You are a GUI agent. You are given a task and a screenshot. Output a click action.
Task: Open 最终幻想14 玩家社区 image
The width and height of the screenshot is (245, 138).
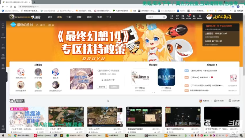coord(81,79)
